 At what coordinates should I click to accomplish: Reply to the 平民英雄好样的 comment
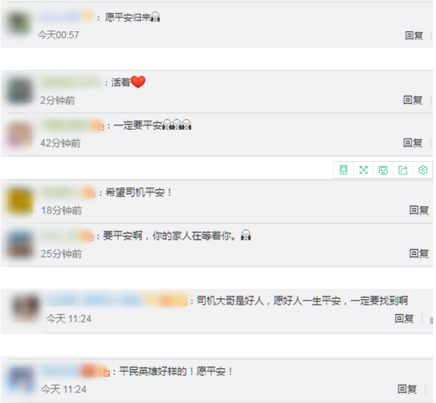click(407, 389)
